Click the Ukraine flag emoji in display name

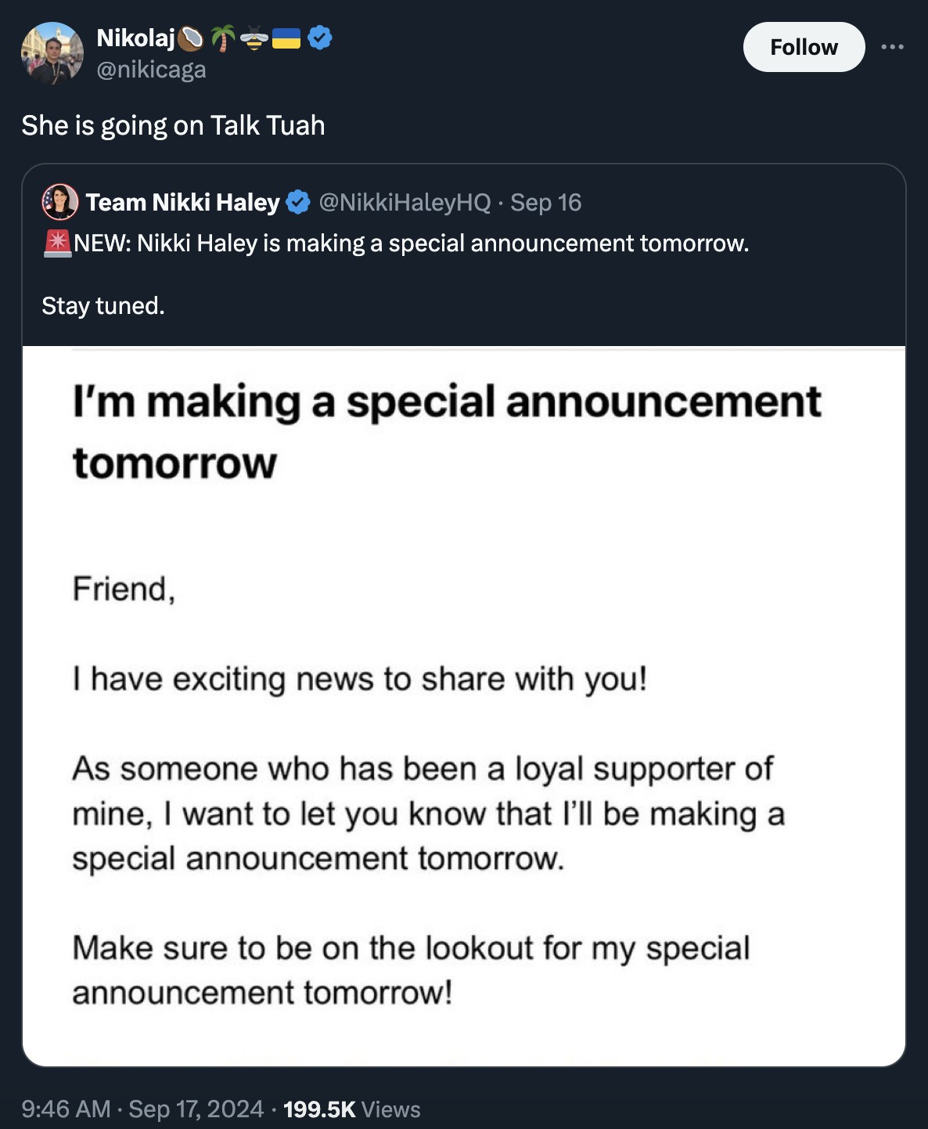click(x=286, y=38)
